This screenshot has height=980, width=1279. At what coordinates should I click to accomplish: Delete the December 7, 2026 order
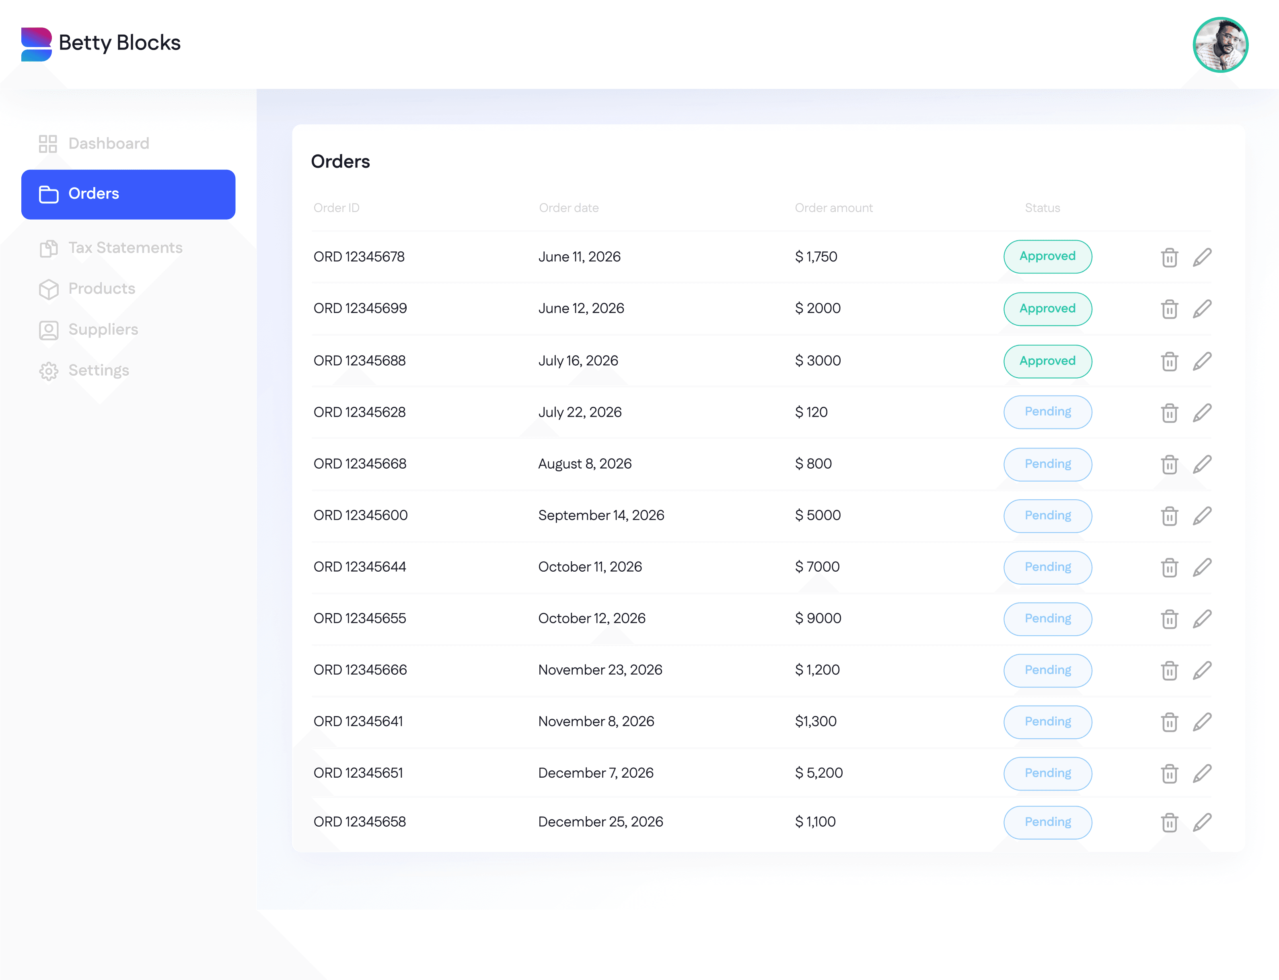tap(1169, 774)
